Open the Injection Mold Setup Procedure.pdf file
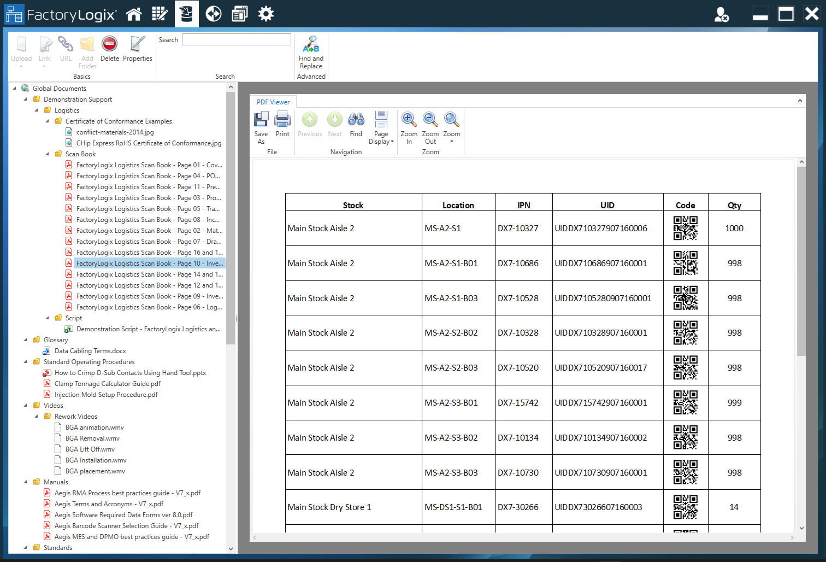This screenshot has width=826, height=562. [105, 394]
